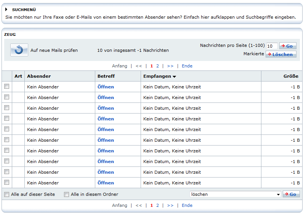The image size is (306, 216).
Task: Focus the Nachrichten pro Seite input field
Action: point(272,46)
